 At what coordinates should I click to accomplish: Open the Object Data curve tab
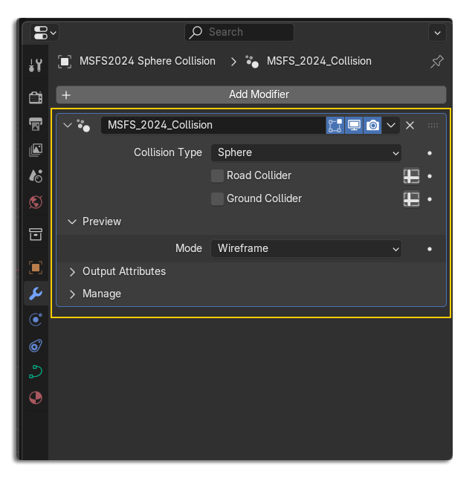click(36, 372)
